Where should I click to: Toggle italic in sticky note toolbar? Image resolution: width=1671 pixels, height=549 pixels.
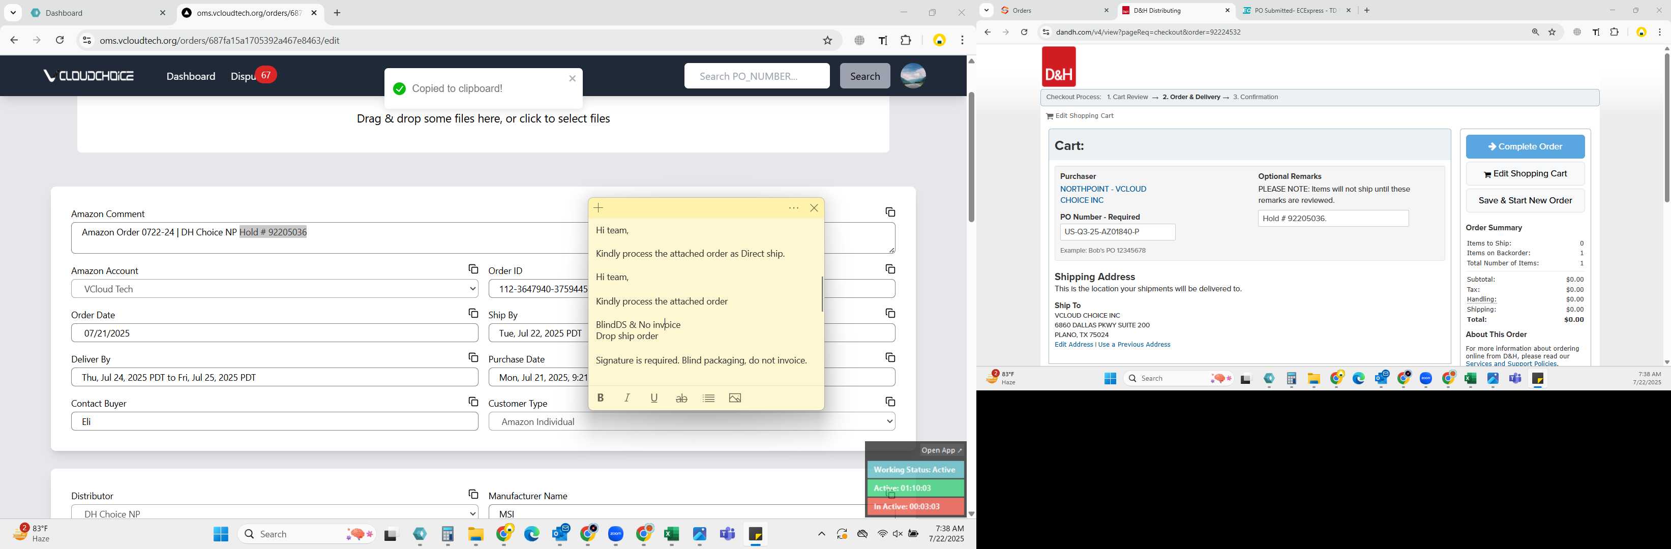tap(628, 398)
